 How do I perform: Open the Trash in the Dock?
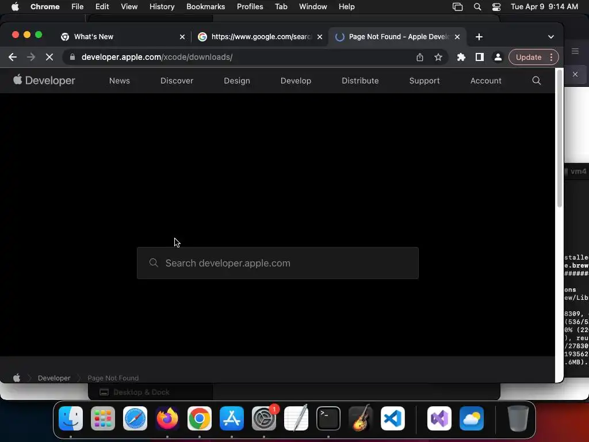[518, 418]
